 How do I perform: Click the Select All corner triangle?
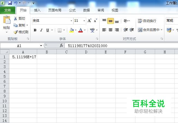pos(5,52)
